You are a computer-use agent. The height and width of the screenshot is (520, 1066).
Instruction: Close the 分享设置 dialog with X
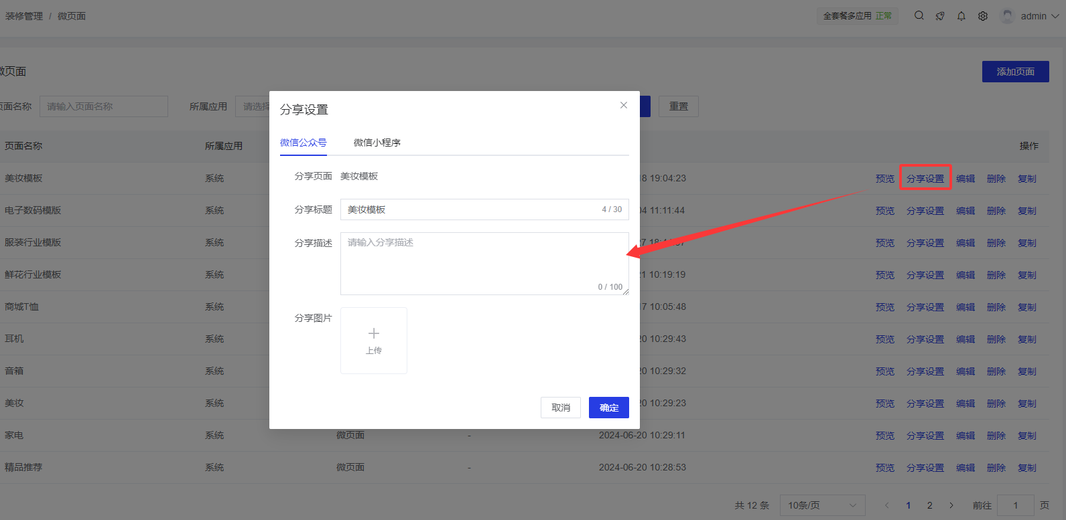point(624,105)
